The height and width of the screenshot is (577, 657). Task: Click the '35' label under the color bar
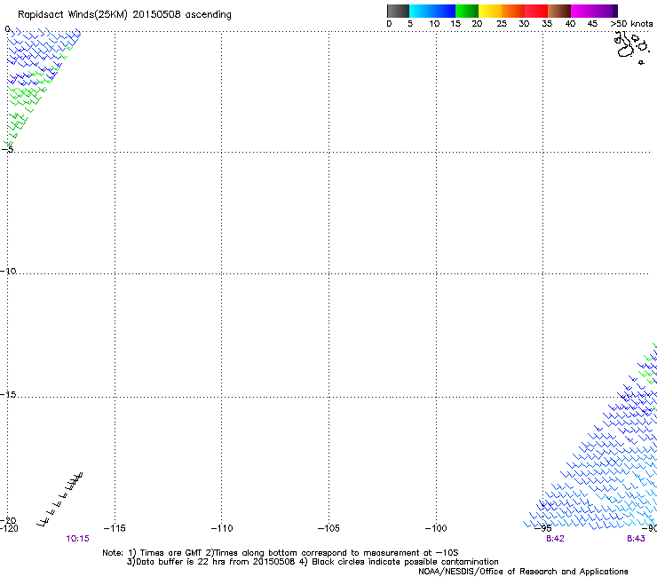point(547,24)
